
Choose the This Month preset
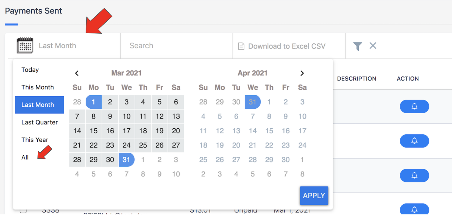click(x=37, y=87)
